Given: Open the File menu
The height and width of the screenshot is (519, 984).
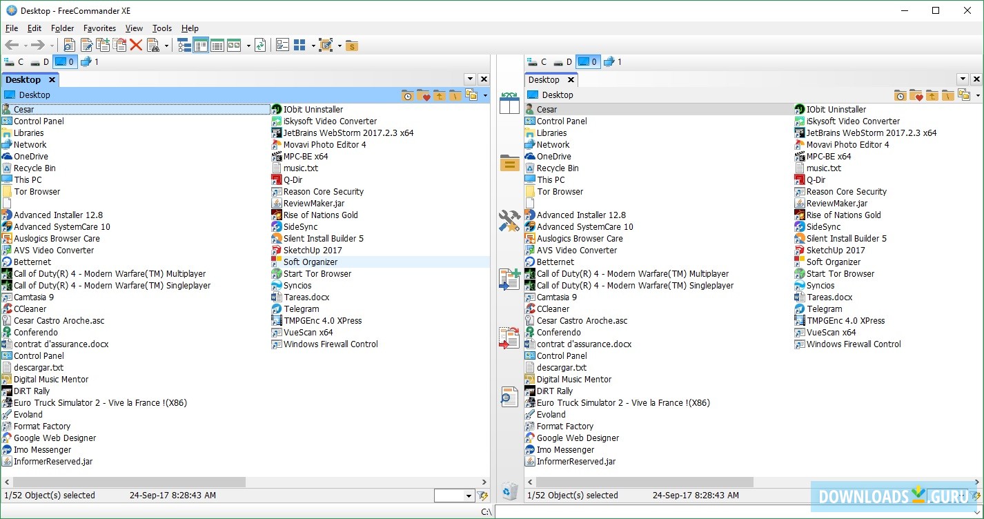Looking at the screenshot, I should [12, 28].
